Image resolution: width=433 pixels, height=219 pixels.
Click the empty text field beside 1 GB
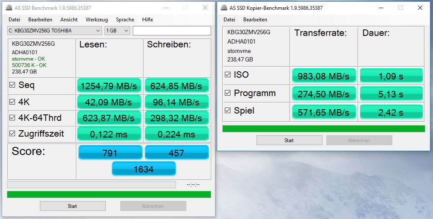click(172, 31)
